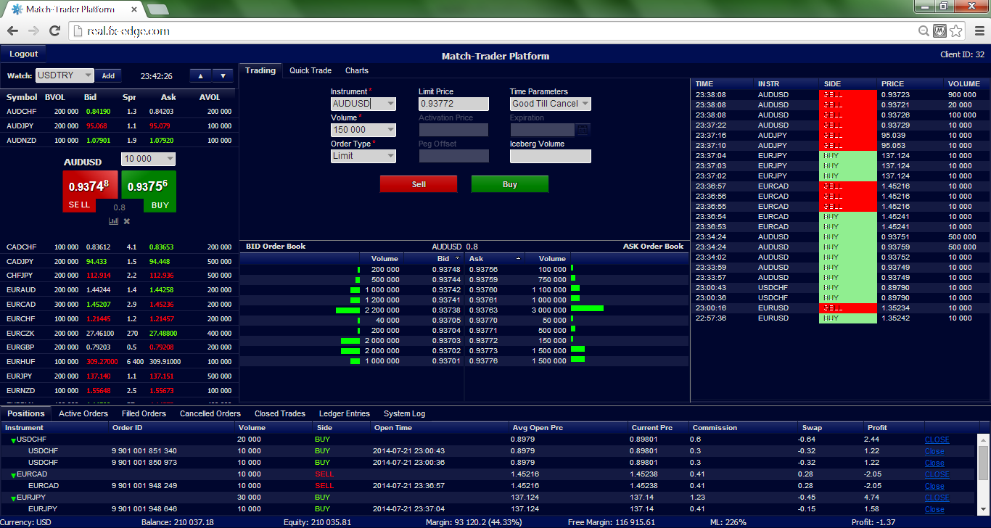Image resolution: width=991 pixels, height=528 pixels.
Task: Move watchlist up with the up-arrow button
Action: coord(200,75)
